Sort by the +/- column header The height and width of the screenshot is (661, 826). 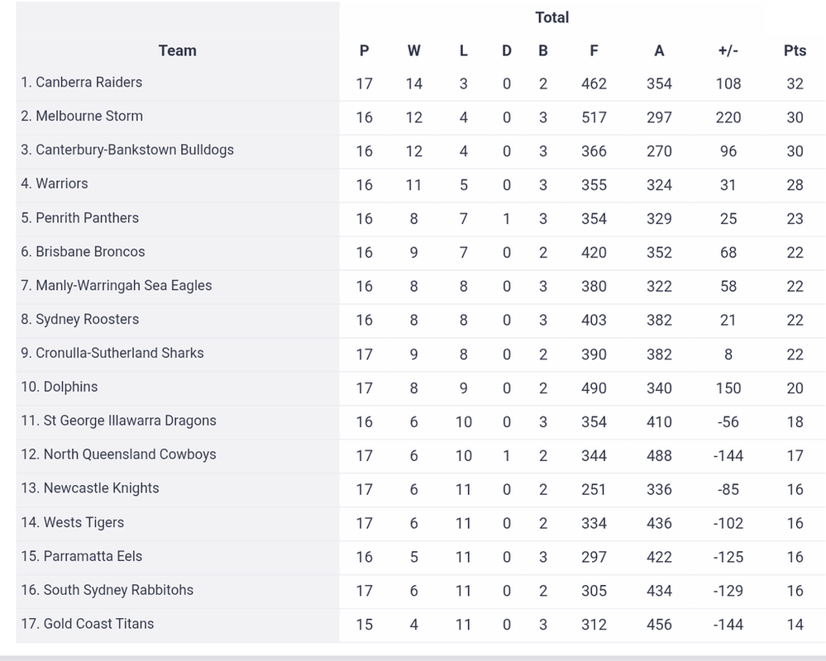coord(728,50)
